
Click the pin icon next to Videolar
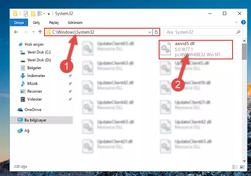click(70, 99)
